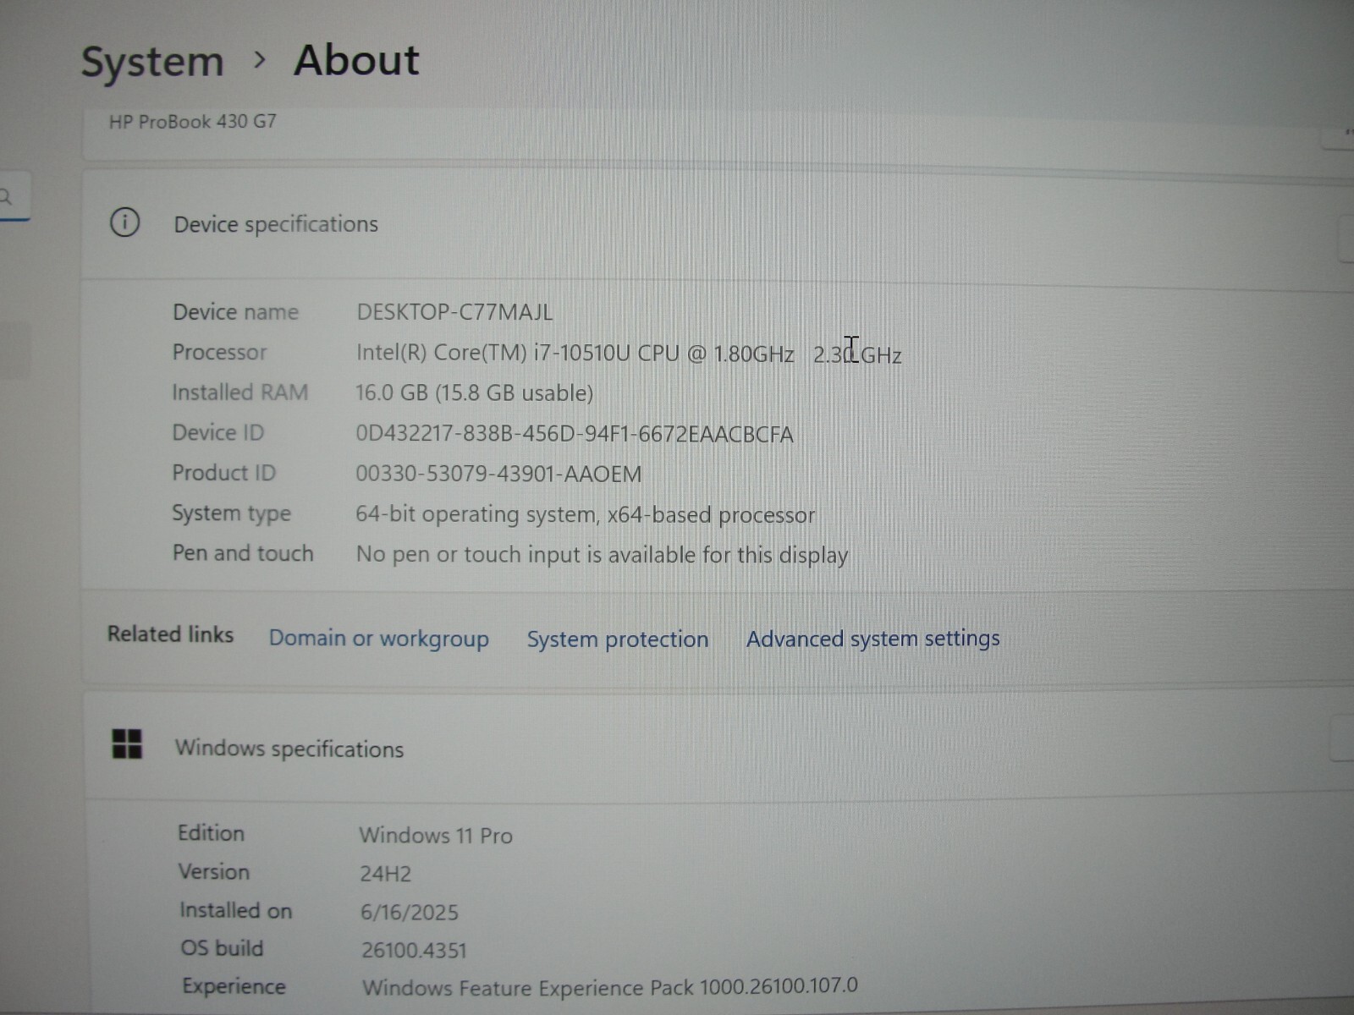The image size is (1354, 1015).
Task: Click the Device specifications info icon
Action: (x=125, y=222)
